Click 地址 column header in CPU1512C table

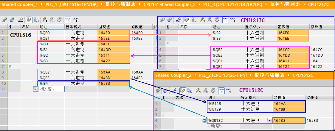coord(223,98)
